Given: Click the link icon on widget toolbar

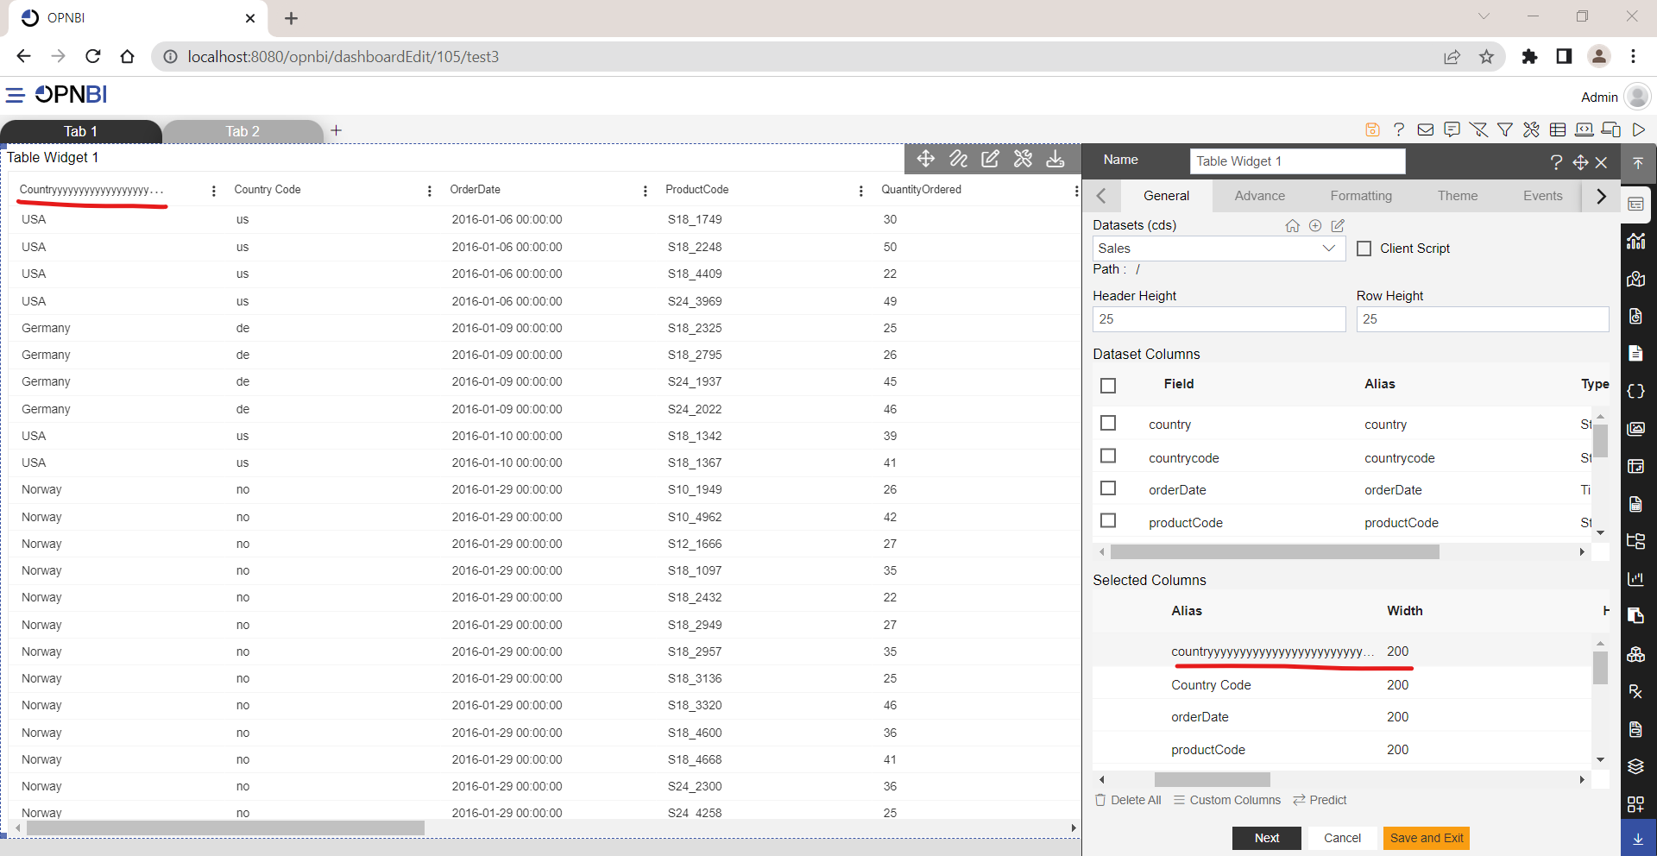Looking at the screenshot, I should click(x=958, y=159).
